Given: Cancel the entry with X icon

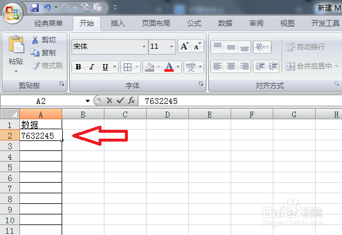Looking at the screenshot, I should pyautogui.click(x=109, y=100).
